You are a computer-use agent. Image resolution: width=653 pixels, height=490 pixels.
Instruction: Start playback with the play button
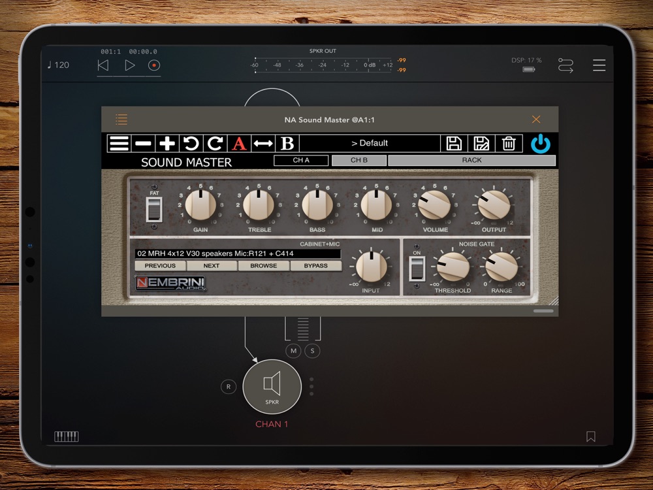pyautogui.click(x=130, y=65)
